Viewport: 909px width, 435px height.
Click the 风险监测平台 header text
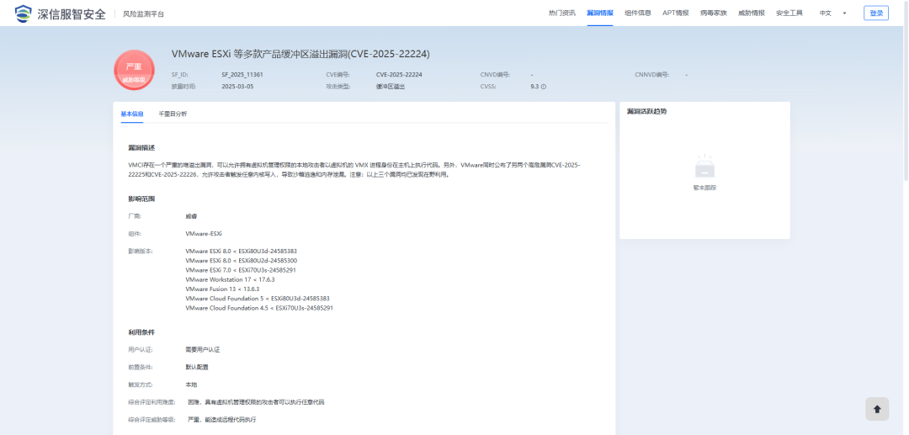[144, 14]
